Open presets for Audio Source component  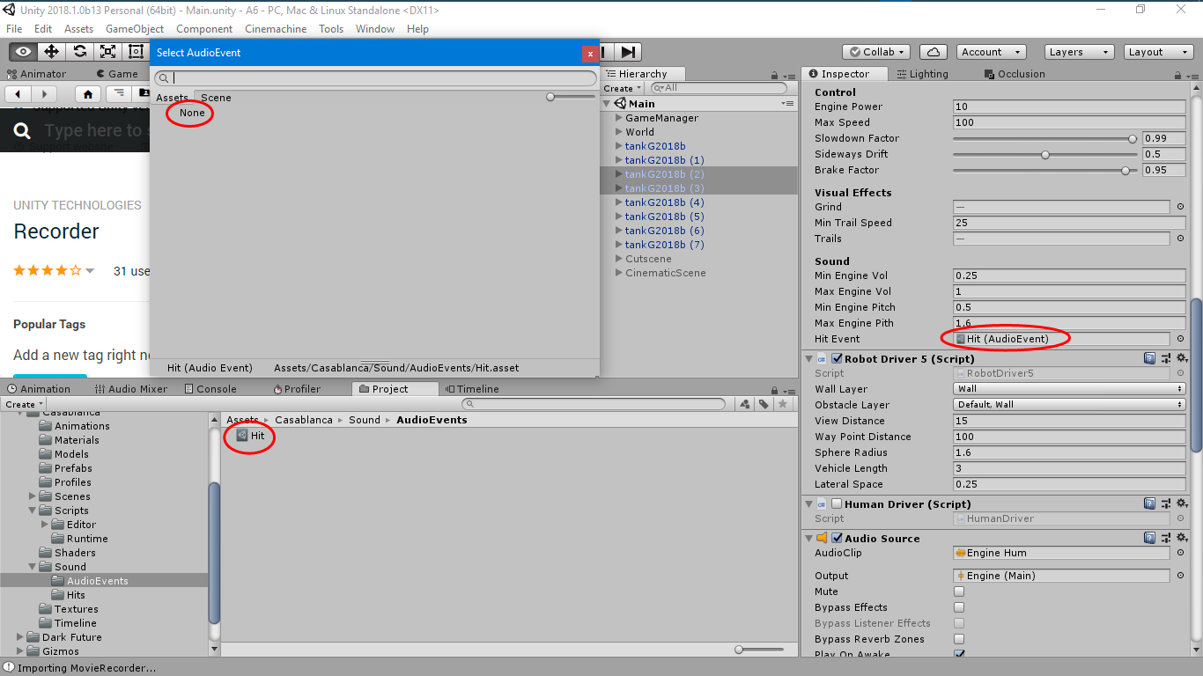point(1165,538)
